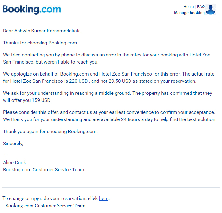Click 'Booking.com Customer Service Team' below Alice Cook
This screenshot has height=213, width=222.
(x=43, y=170)
